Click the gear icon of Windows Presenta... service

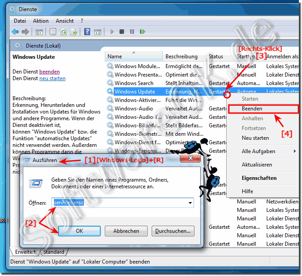(110, 75)
